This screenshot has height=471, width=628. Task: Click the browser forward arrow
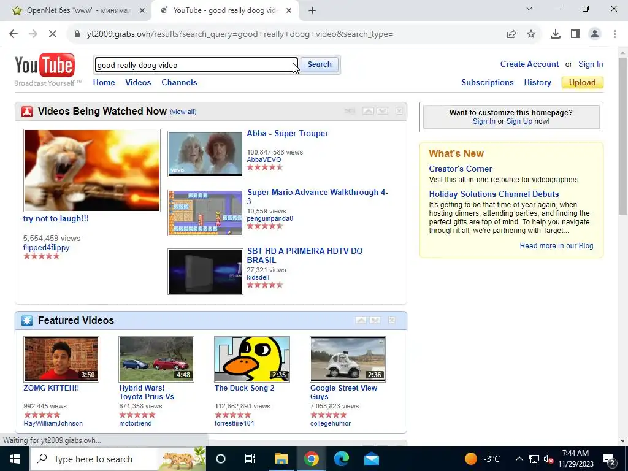coord(33,34)
